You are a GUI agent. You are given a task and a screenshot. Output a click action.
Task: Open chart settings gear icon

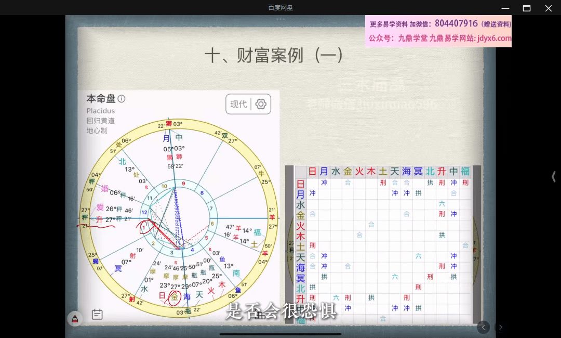pos(261,104)
